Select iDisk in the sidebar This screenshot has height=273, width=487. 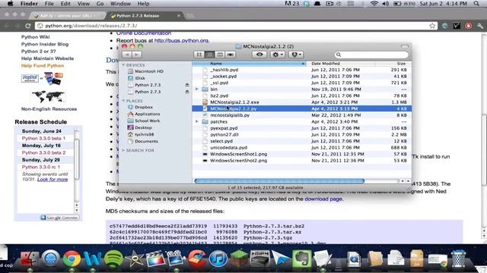(x=140, y=78)
